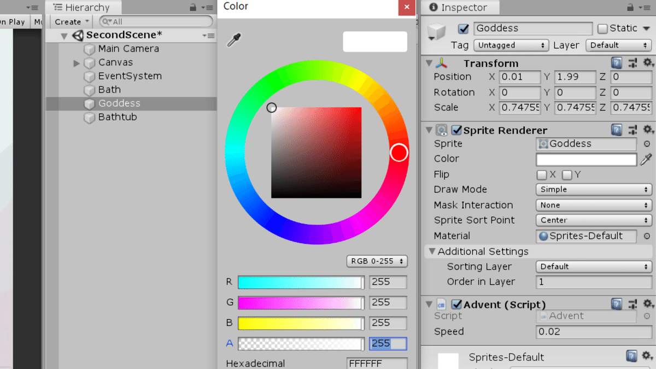Select EventSystem in Hierarchy
Viewport: 656px width, 369px height.
[x=130, y=76]
